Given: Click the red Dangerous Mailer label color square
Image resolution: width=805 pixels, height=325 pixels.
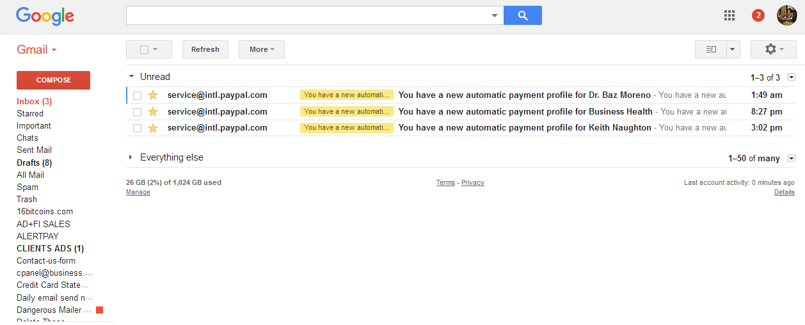Looking at the screenshot, I should pyautogui.click(x=99, y=310).
